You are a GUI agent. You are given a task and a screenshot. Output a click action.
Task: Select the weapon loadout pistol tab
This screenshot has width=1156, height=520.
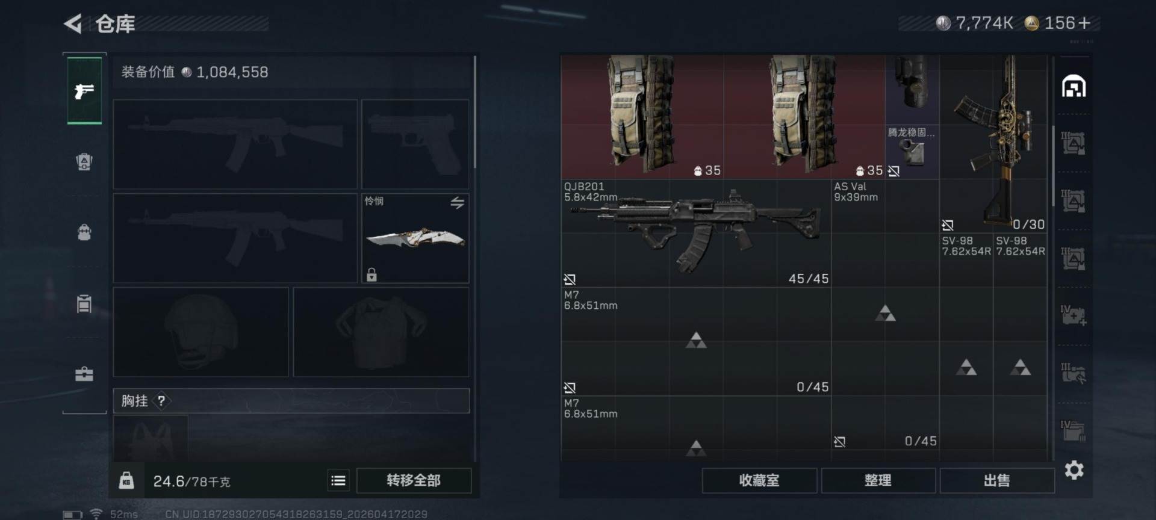click(x=84, y=91)
